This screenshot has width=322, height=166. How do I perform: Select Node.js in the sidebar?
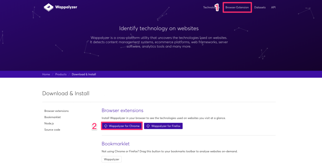(x=49, y=124)
